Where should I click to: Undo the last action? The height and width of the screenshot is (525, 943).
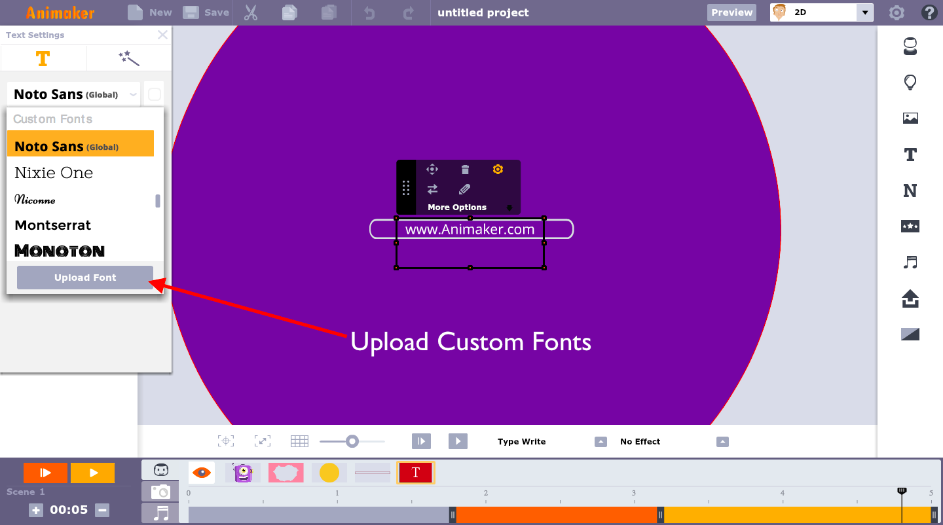tap(369, 12)
